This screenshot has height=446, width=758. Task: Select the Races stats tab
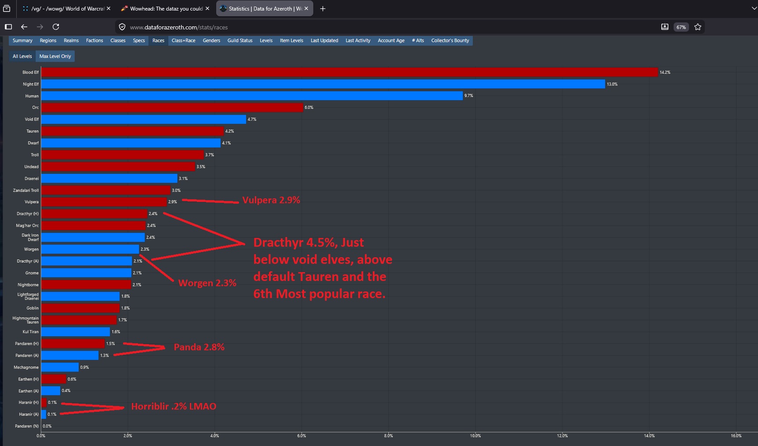(158, 40)
